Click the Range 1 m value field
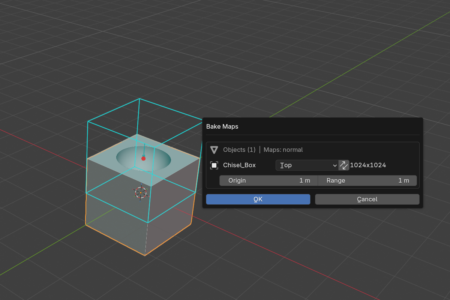 (x=367, y=181)
